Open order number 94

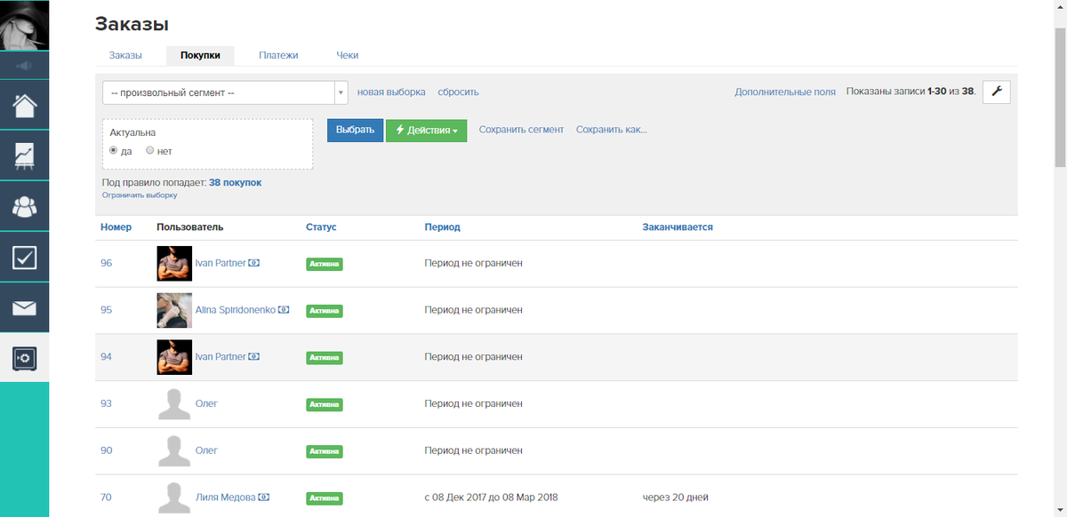[107, 357]
